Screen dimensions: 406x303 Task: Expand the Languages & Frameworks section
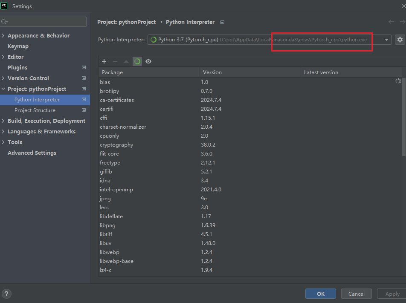point(3,131)
